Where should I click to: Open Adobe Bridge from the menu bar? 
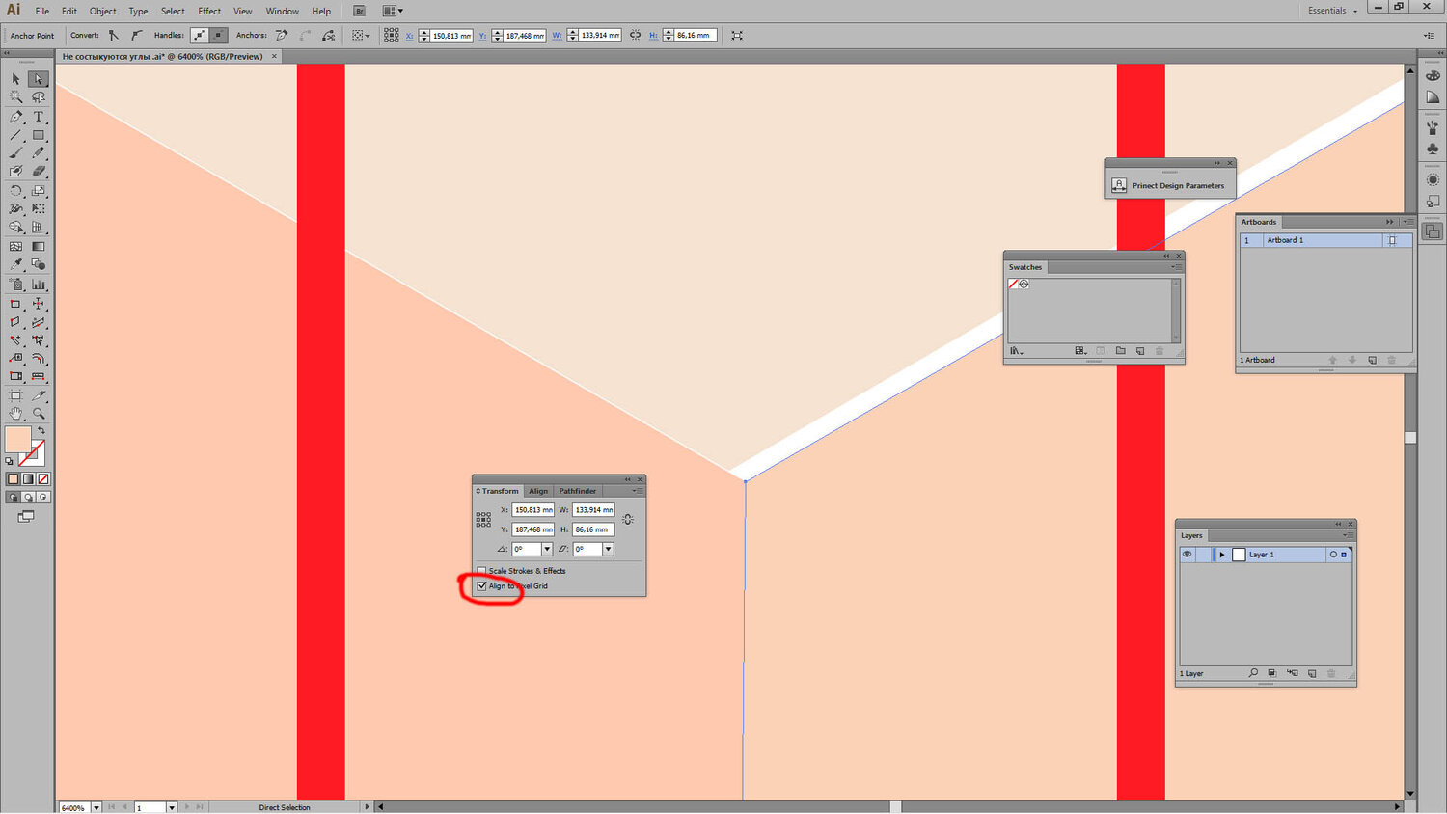pyautogui.click(x=359, y=11)
